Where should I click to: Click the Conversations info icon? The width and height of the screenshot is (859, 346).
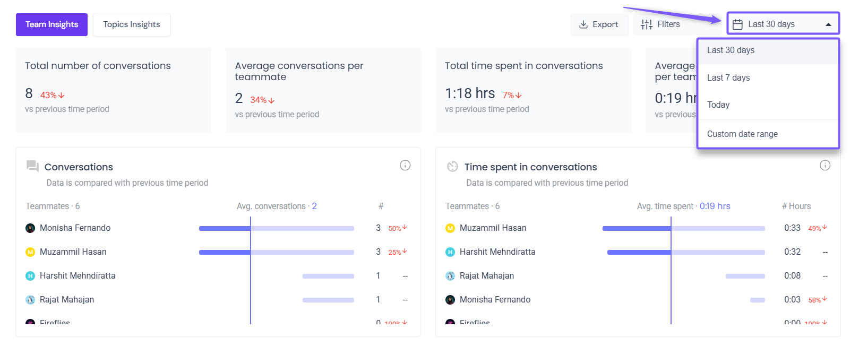(x=405, y=166)
